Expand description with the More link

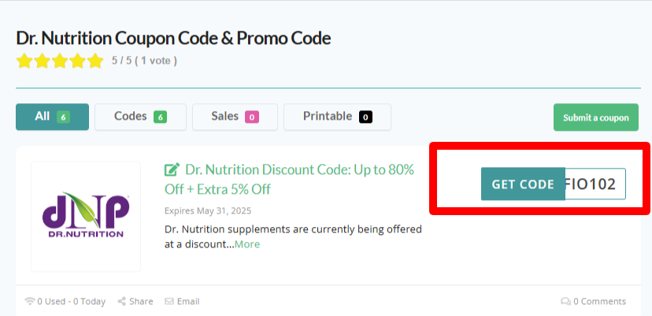[x=247, y=244]
